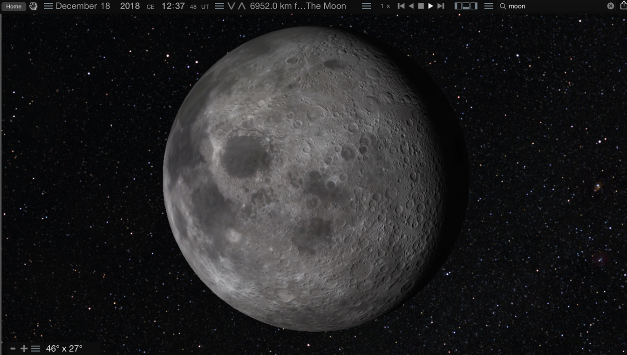
Task: Clear the moon search with the X
Action: (610, 6)
